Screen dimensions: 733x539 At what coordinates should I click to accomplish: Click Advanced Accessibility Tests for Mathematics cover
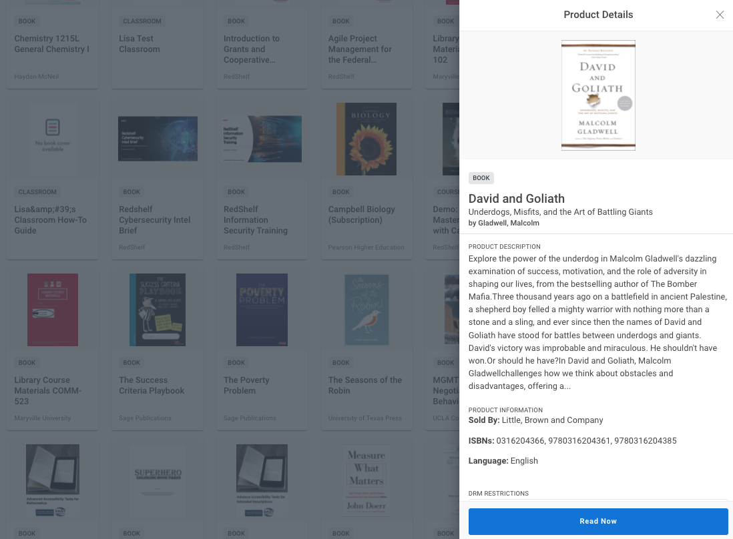tap(53, 480)
